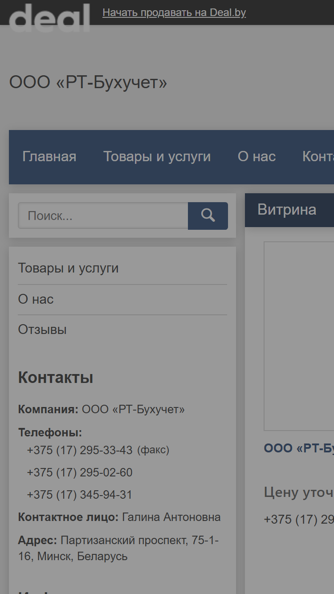Open the Deal logo in the header
Viewport: 334px width, 594px height.
pos(49,17)
